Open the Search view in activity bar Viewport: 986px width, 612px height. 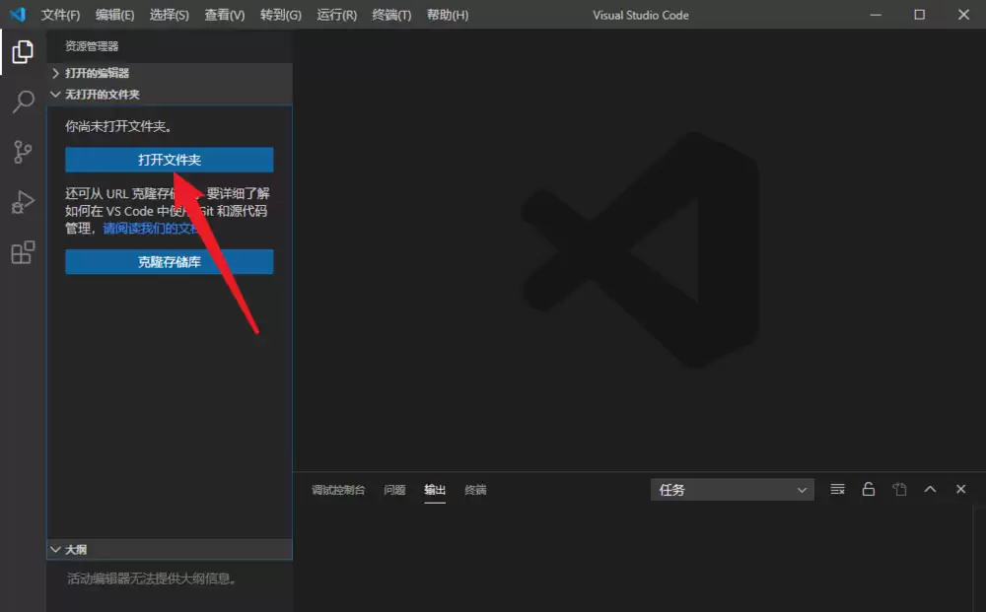click(23, 102)
